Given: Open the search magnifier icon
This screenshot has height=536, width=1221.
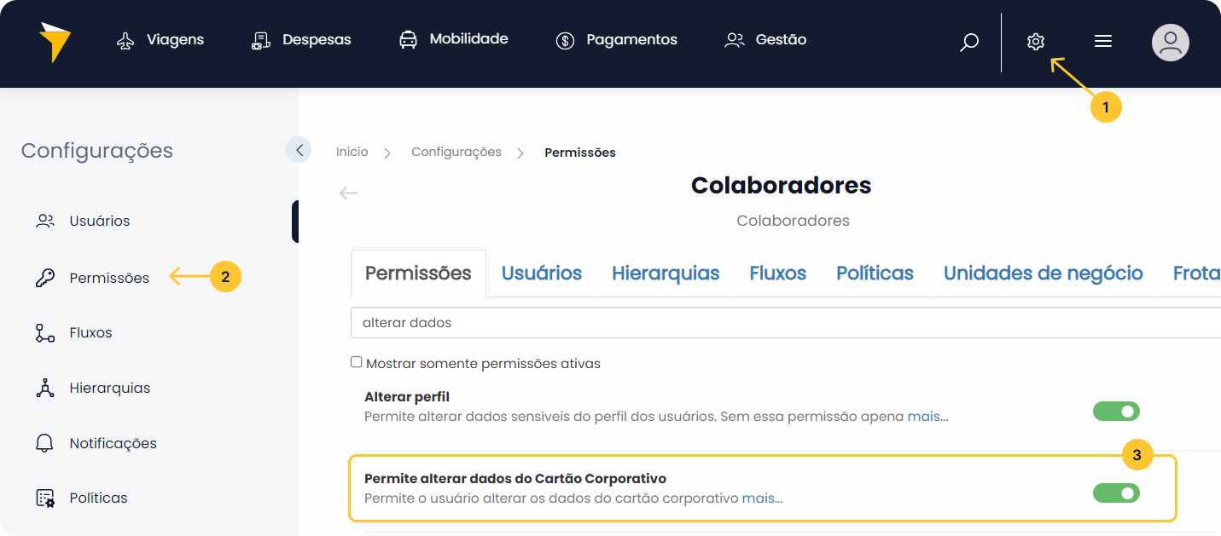Looking at the screenshot, I should (969, 42).
